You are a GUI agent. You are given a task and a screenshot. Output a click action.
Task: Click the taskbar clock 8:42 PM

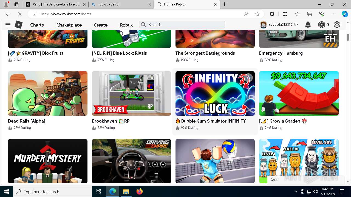[x=327, y=192]
